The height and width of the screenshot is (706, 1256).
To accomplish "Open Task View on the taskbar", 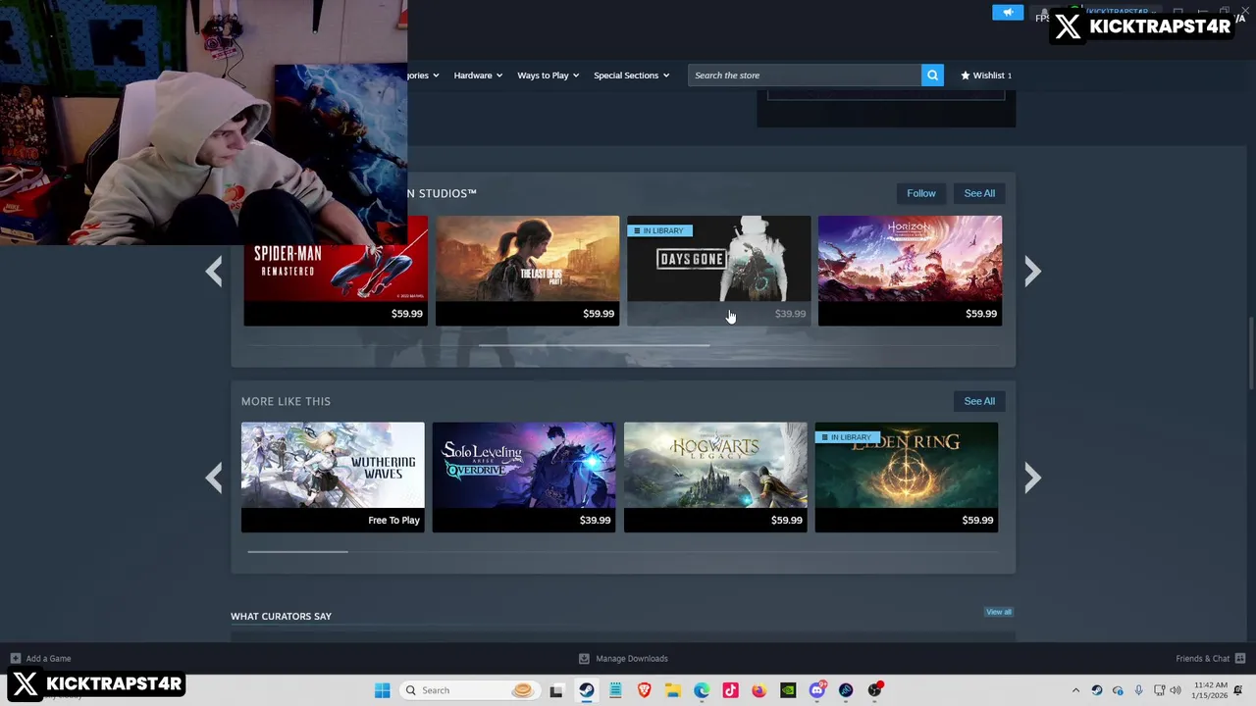I will click(x=556, y=690).
